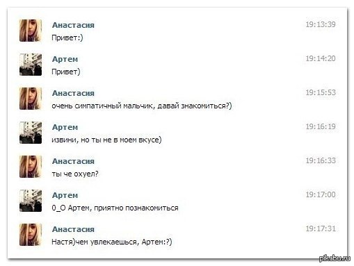
Task: Open Анастасия's profile name above 'Привет:)'
Action: tap(73, 25)
